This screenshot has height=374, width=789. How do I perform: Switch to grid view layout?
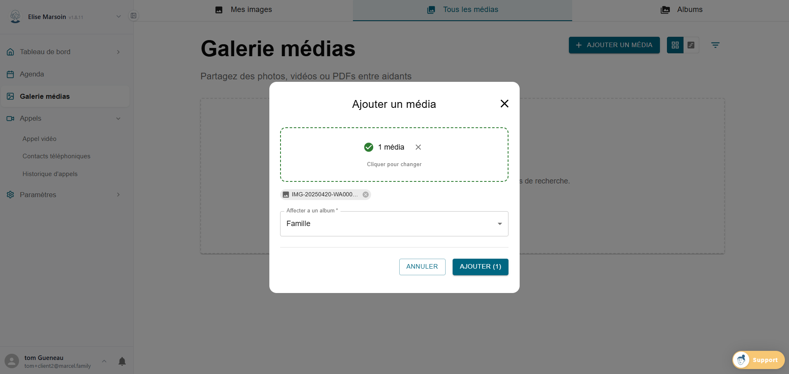pos(675,45)
